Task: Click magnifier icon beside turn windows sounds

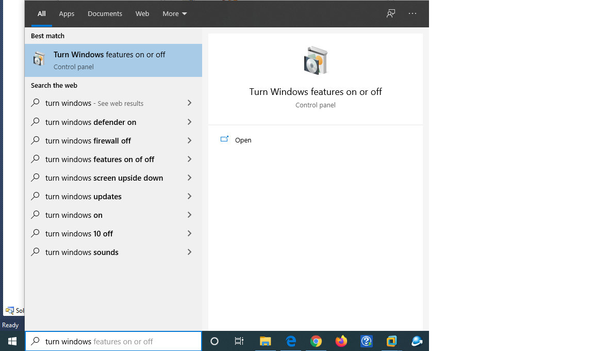Action: coord(35,252)
